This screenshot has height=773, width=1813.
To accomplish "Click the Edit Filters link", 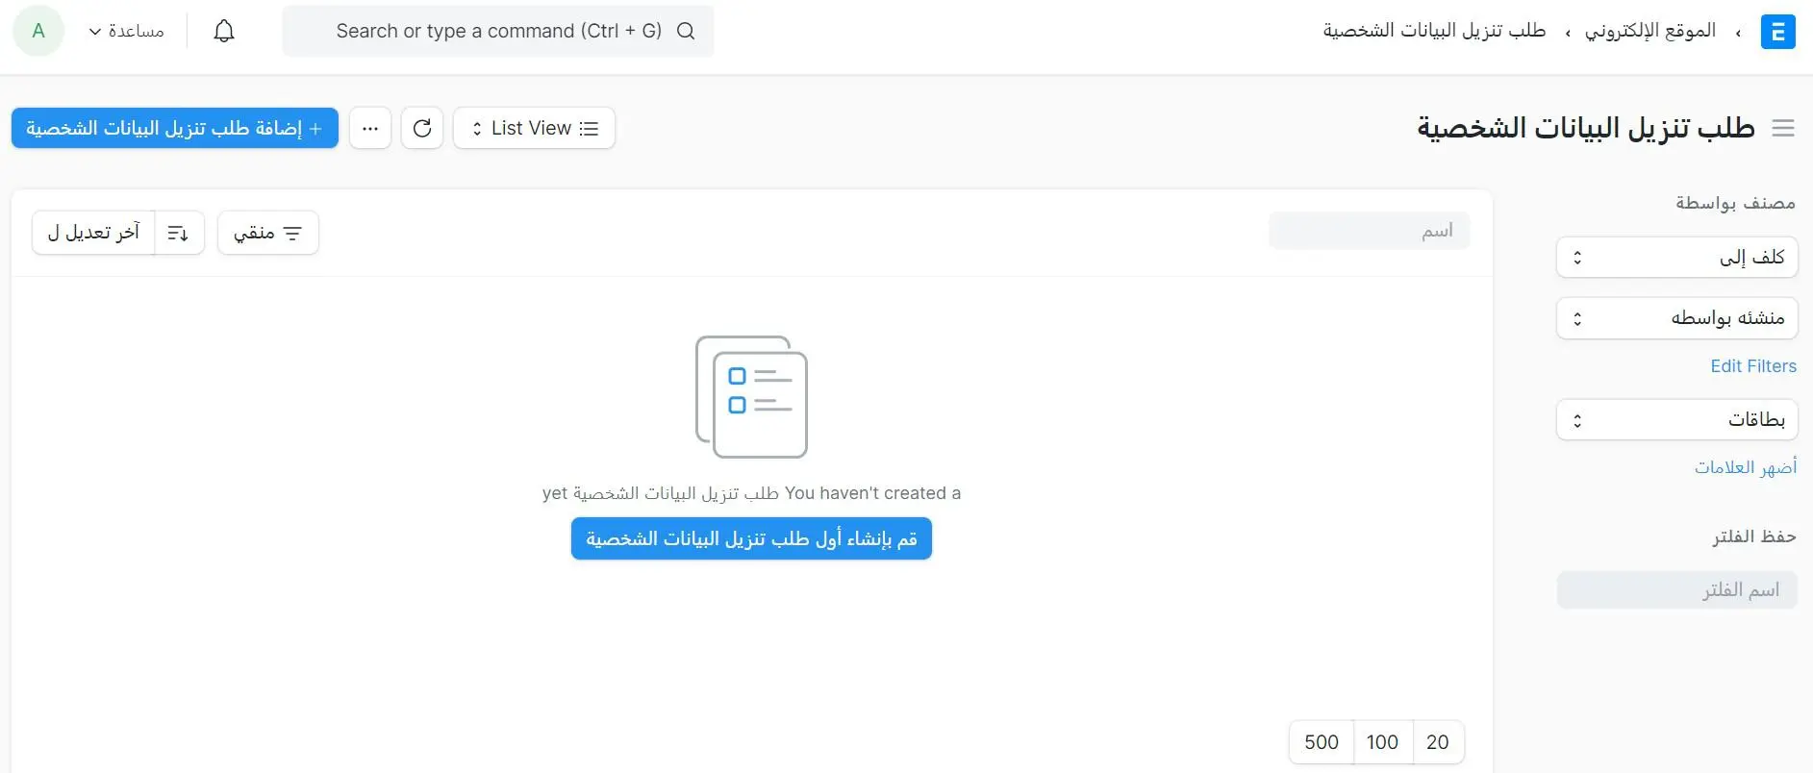I will coord(1753,366).
